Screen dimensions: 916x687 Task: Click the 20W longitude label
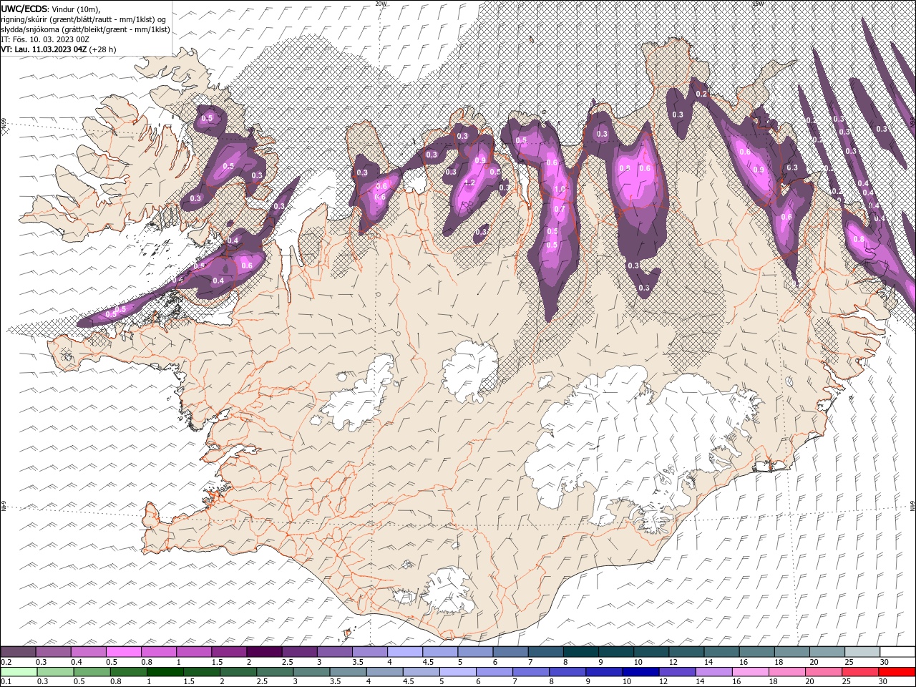pos(381,4)
